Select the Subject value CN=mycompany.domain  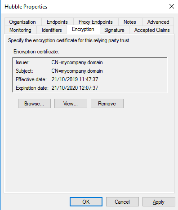[x=77, y=71]
